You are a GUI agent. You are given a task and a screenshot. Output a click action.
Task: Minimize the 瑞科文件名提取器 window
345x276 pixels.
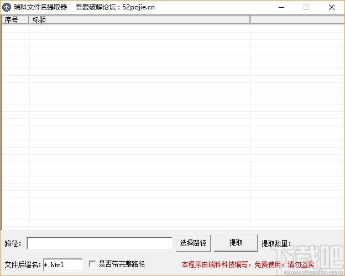coord(281,7)
